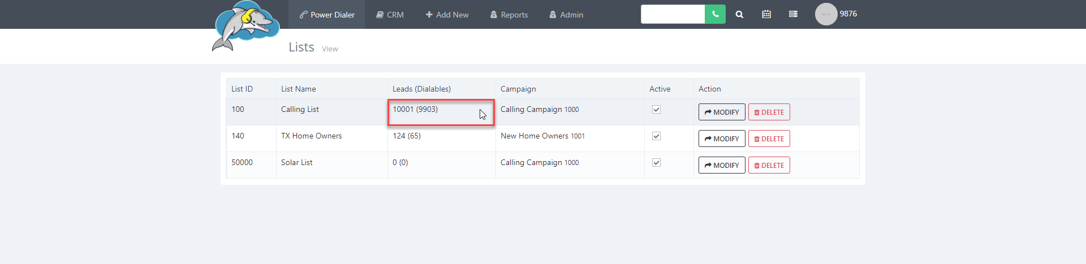Open the Reports menu
Image resolution: width=1086 pixels, height=264 pixels.
(x=508, y=15)
